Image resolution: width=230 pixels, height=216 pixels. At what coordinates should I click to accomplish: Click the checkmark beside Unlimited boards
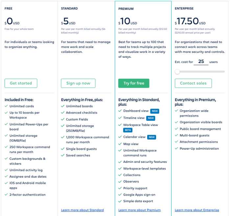point(63,106)
